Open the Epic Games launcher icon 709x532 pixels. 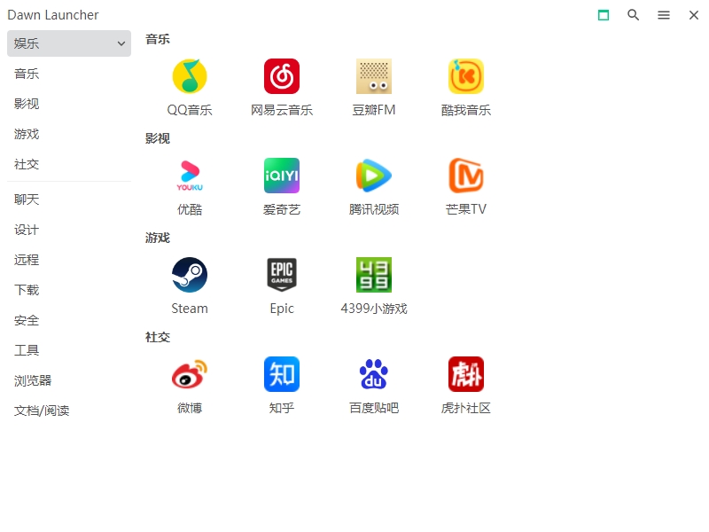pyautogui.click(x=282, y=275)
